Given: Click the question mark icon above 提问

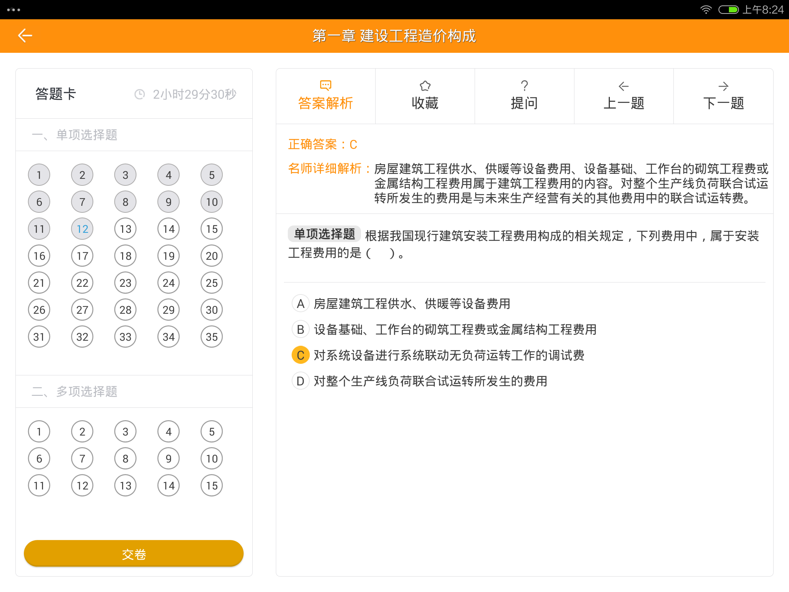Looking at the screenshot, I should coord(524,86).
